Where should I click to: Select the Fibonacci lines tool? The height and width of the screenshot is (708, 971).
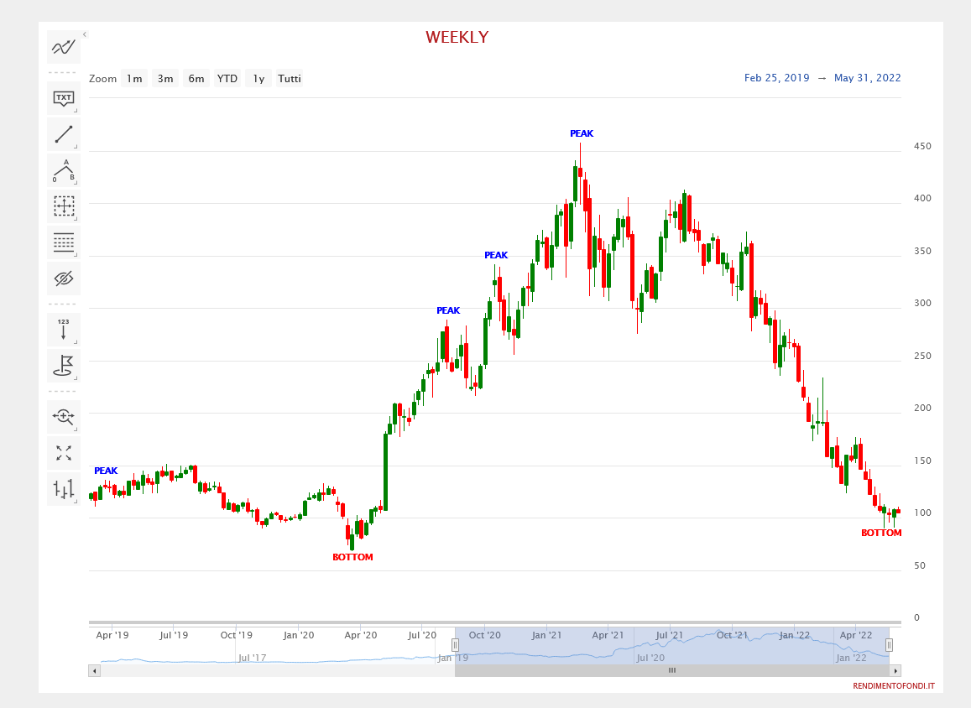(64, 242)
